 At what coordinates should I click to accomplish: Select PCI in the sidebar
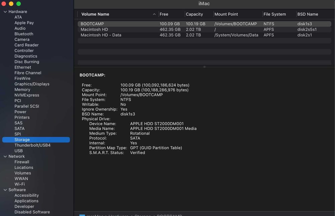pyautogui.click(x=18, y=101)
